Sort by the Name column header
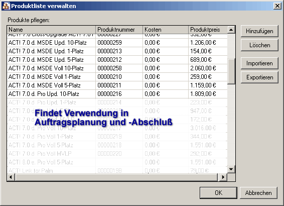284x206 pixels. tap(51, 30)
